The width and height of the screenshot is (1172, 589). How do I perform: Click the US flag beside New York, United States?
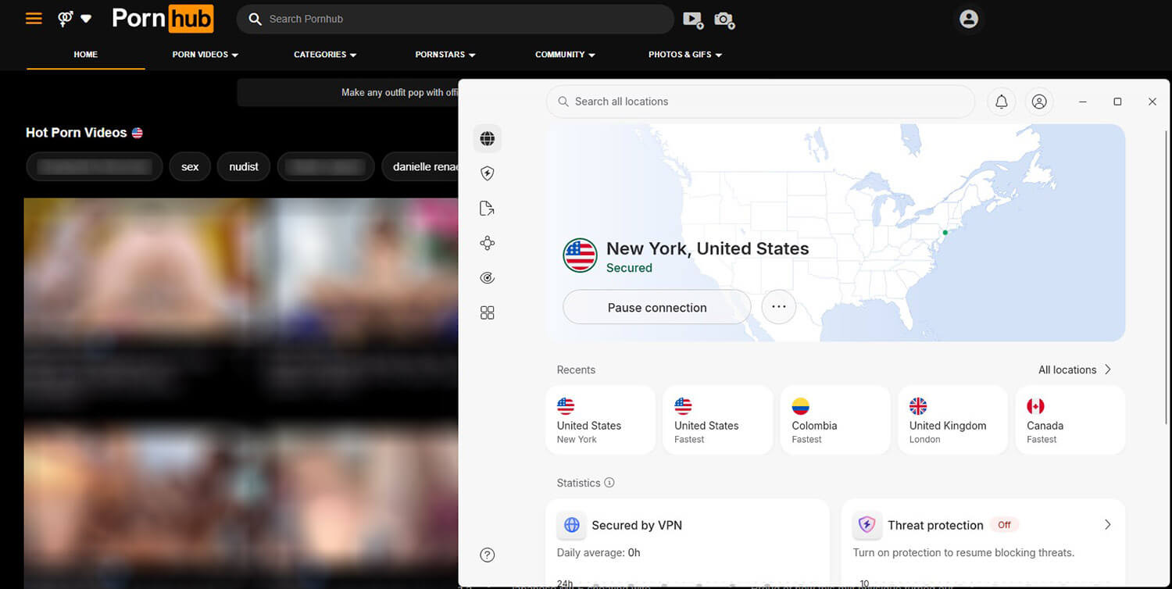[x=581, y=255]
